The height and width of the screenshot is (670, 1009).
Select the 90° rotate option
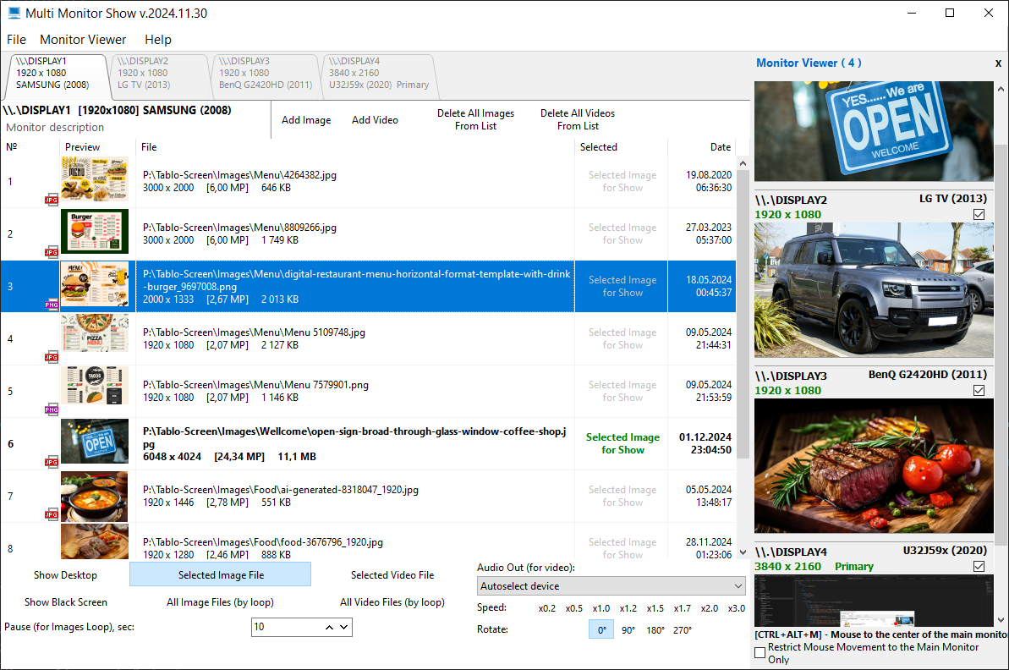click(628, 630)
